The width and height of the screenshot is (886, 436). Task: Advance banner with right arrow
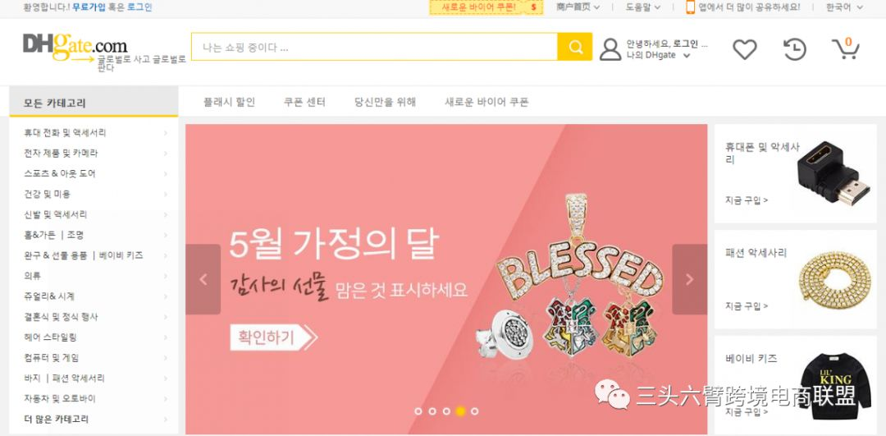click(689, 279)
